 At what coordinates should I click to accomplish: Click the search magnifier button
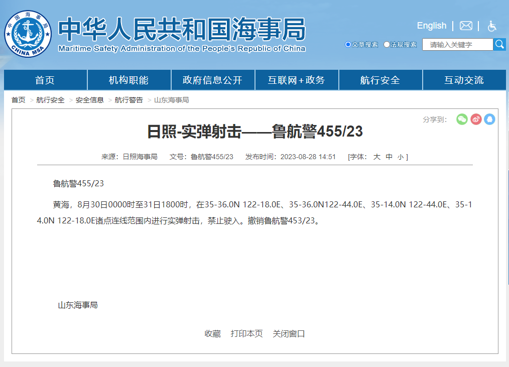[x=499, y=45]
